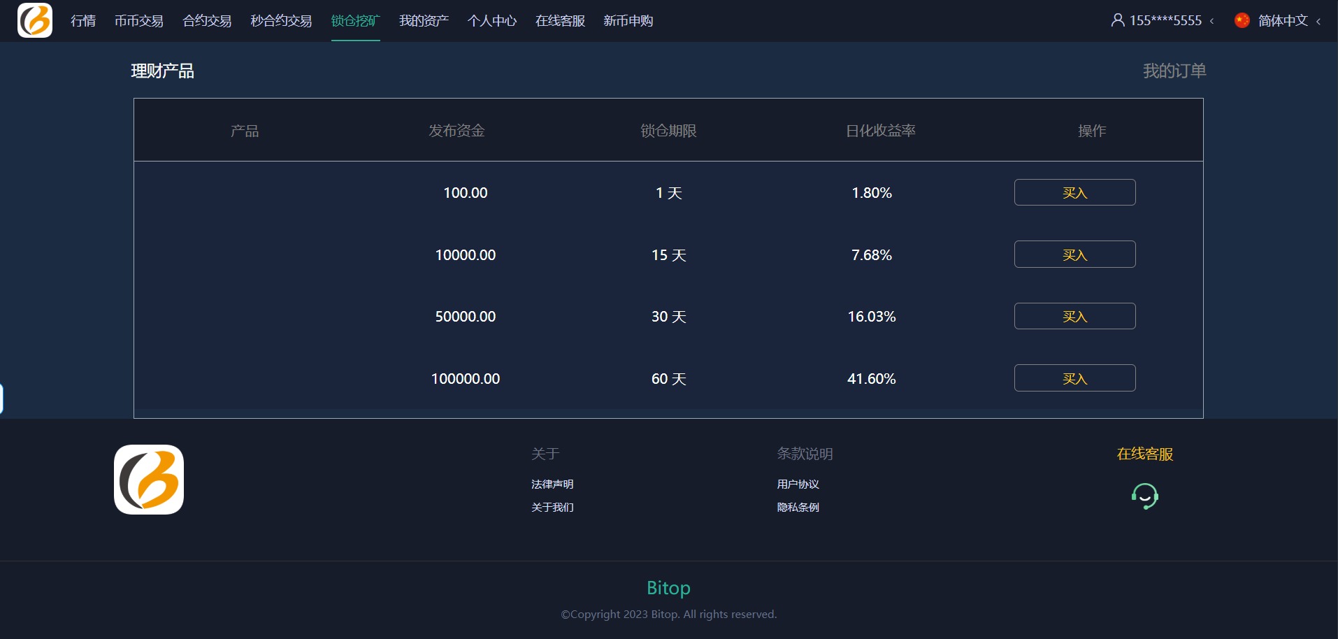Open the 法律声明 legal statement link

pyautogui.click(x=552, y=484)
